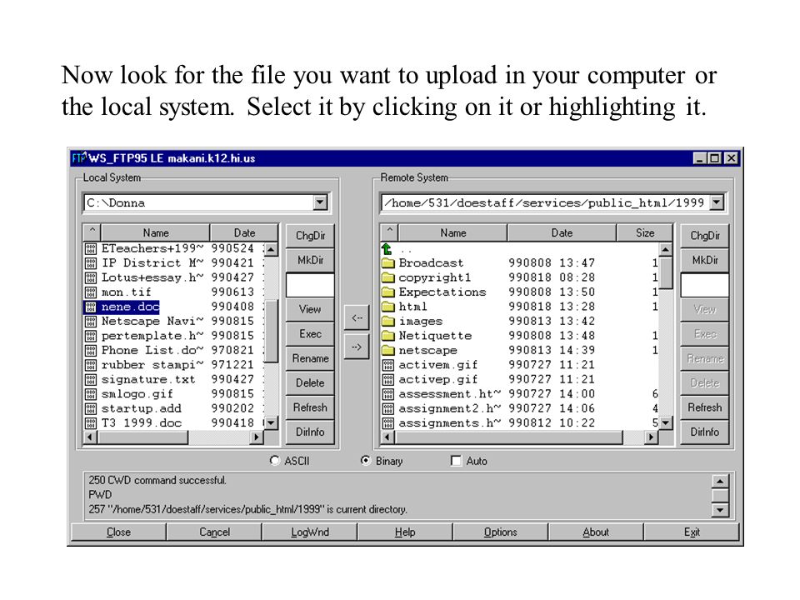Click the remote parent directory up-arrow icon
Image resolution: width=800 pixels, height=600 pixels.
[x=387, y=249]
